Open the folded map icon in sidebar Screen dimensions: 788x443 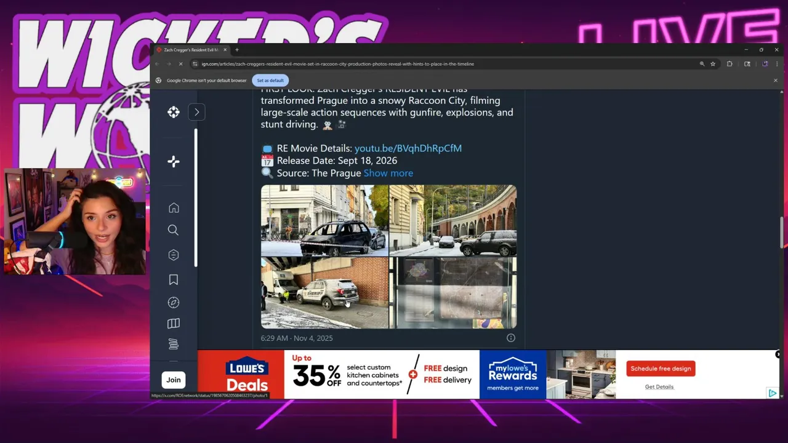174,324
